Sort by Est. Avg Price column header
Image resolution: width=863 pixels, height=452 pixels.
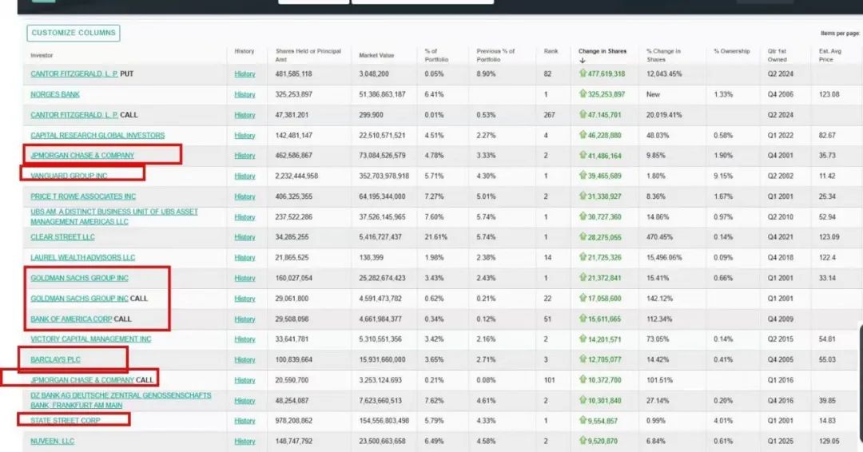point(830,55)
